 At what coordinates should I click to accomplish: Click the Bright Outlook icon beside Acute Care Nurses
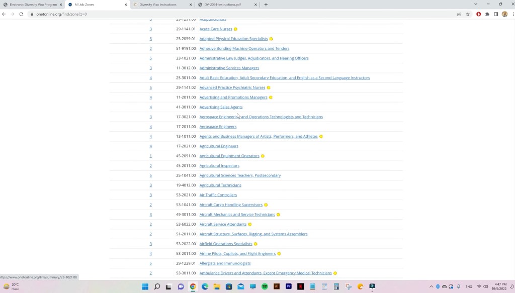coord(235,29)
